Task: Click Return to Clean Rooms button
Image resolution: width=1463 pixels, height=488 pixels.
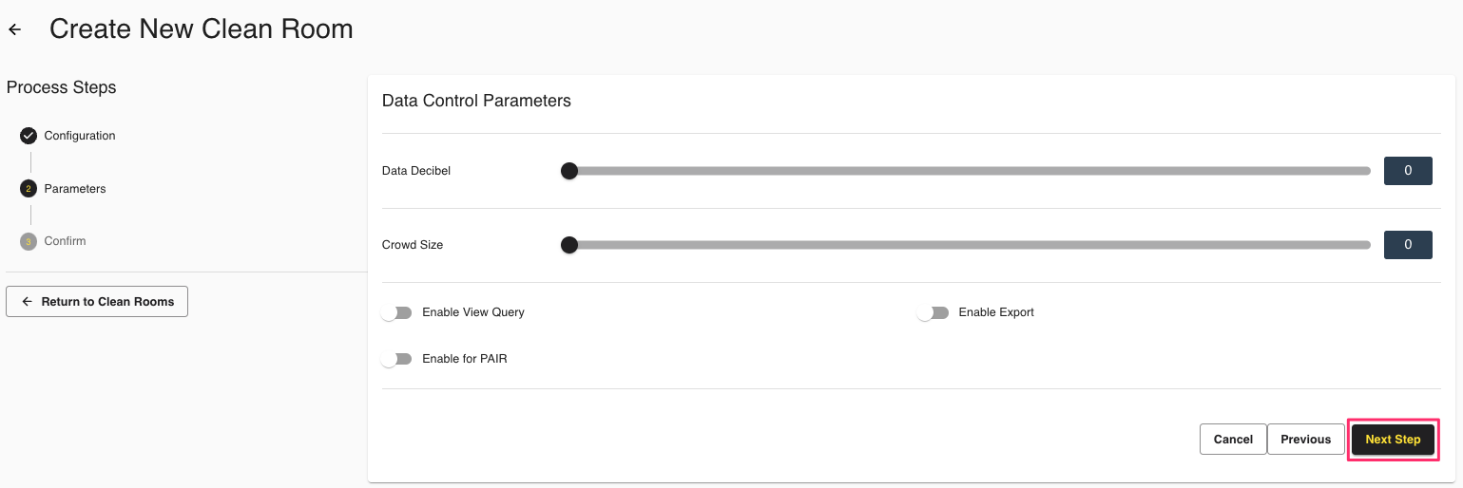Action: click(97, 302)
